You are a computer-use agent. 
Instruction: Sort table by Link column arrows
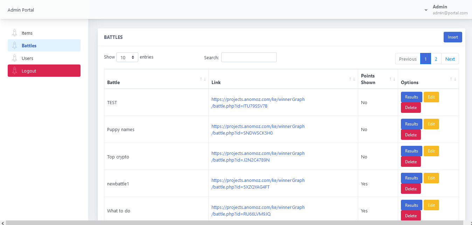pyautogui.click(x=352, y=79)
